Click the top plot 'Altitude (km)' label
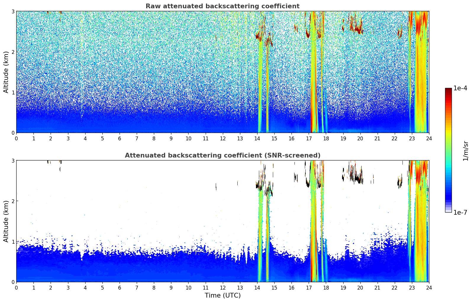This screenshot has height=302, width=472. pos(6,72)
